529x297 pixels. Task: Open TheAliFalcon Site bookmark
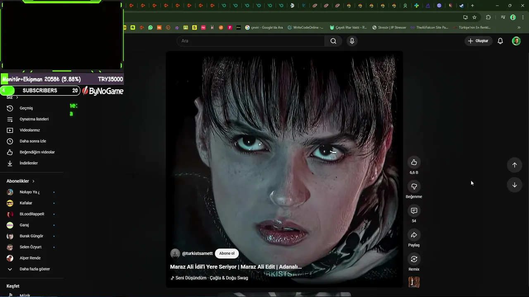429,28
